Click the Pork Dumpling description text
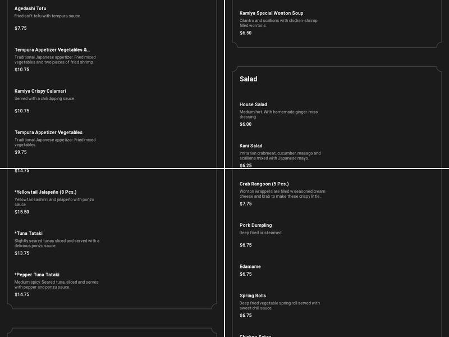The image size is (449, 337). (x=261, y=233)
